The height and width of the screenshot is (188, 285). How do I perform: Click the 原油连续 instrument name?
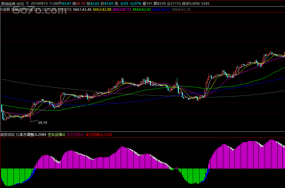click(x=8, y=4)
